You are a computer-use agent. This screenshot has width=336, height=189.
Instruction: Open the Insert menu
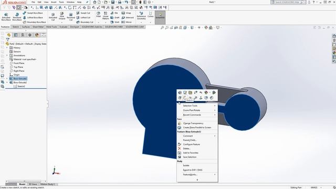point(54,2)
